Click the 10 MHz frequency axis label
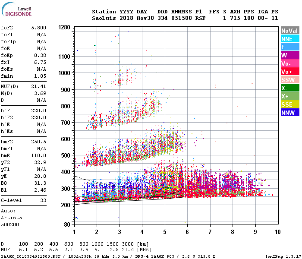This screenshot has width=302, height=259. [x=277, y=232]
